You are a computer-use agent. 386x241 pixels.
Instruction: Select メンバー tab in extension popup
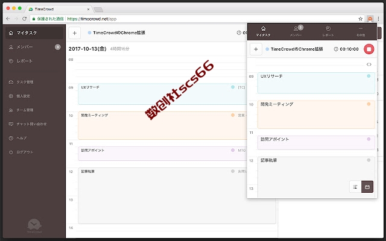(x=296, y=31)
